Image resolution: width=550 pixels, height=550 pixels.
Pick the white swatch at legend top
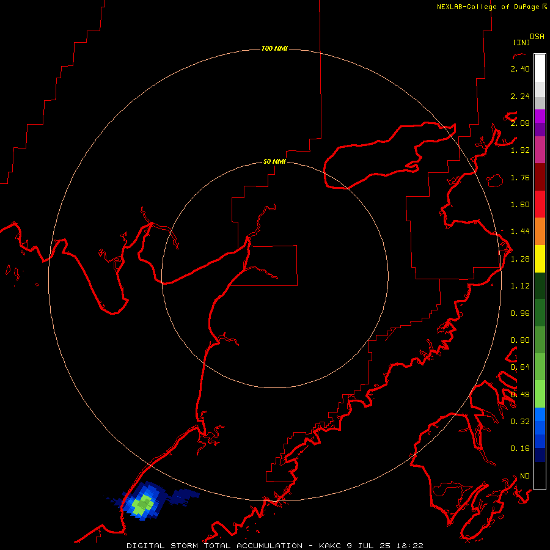coord(540,68)
